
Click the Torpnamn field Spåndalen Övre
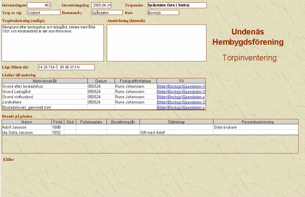[177, 5]
